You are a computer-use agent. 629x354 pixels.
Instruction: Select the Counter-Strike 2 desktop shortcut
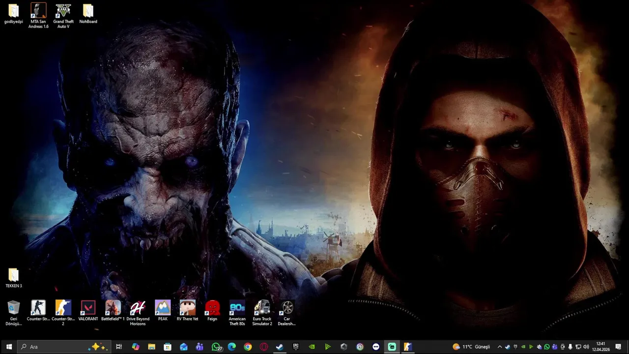point(63,313)
